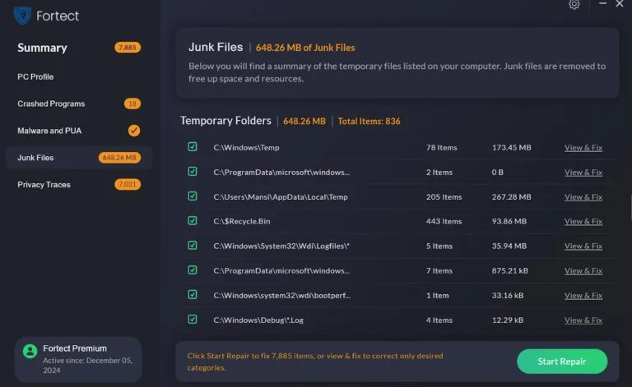Uncheck the C:\Windows\Temp checkbox

point(193,147)
